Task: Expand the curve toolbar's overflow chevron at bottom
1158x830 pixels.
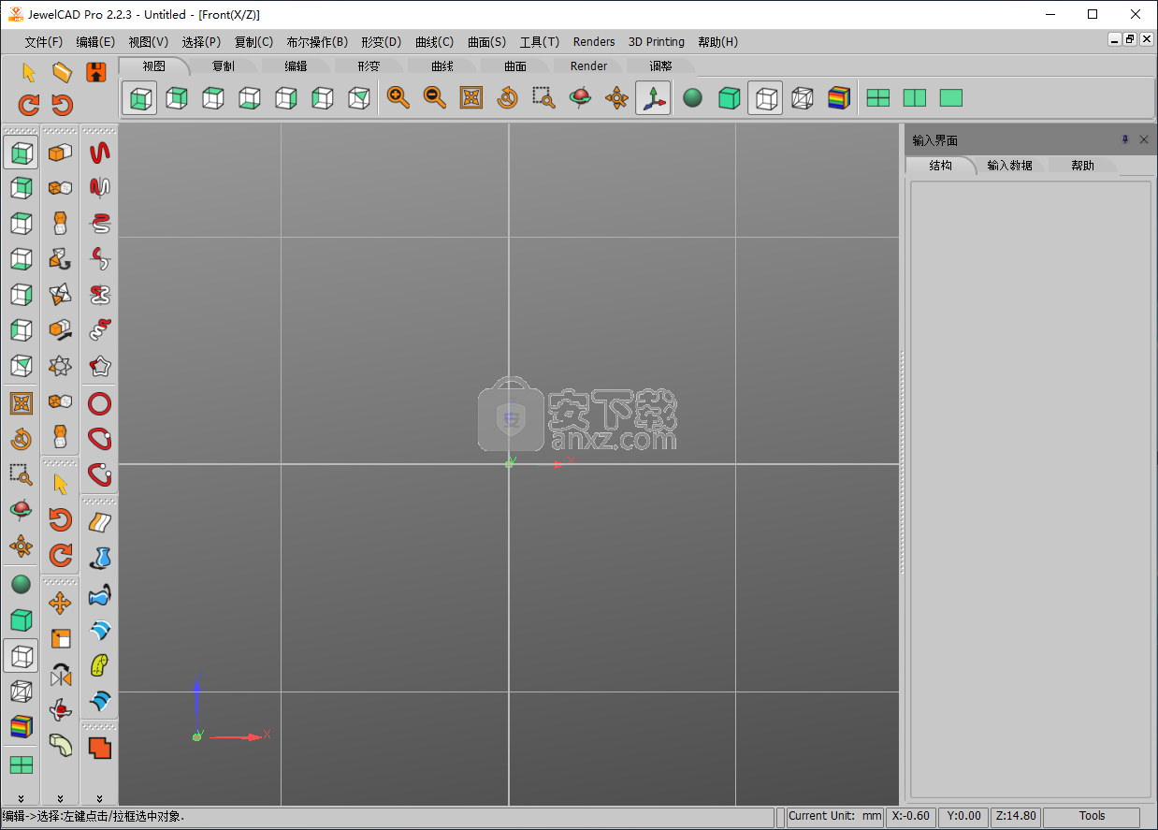Action: click(100, 798)
